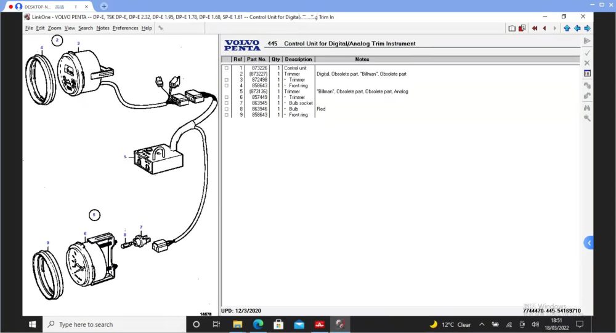Viewport: 616px width, 333px height.
Task: Open the Mail app from the taskbar
Action: click(299, 324)
